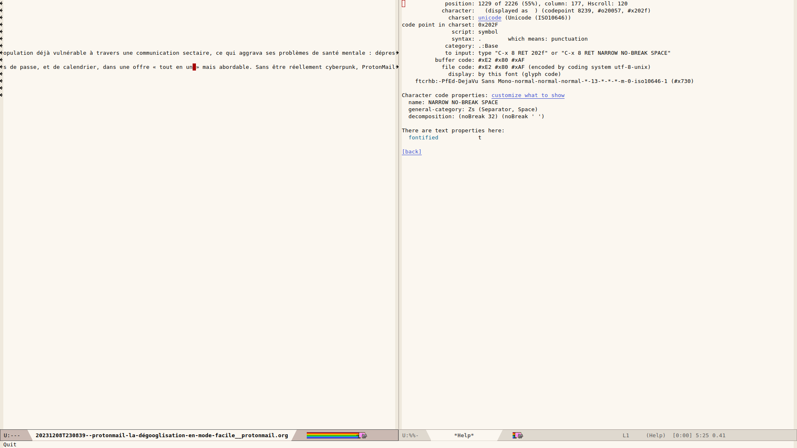Click the Nyan cat icon in the Help mode line
The image size is (797, 448).
click(518, 435)
